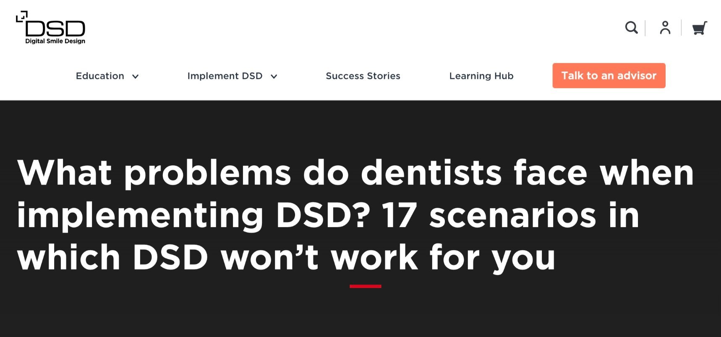
Task: Expand the Implement DSD chevron
Action: tap(274, 76)
